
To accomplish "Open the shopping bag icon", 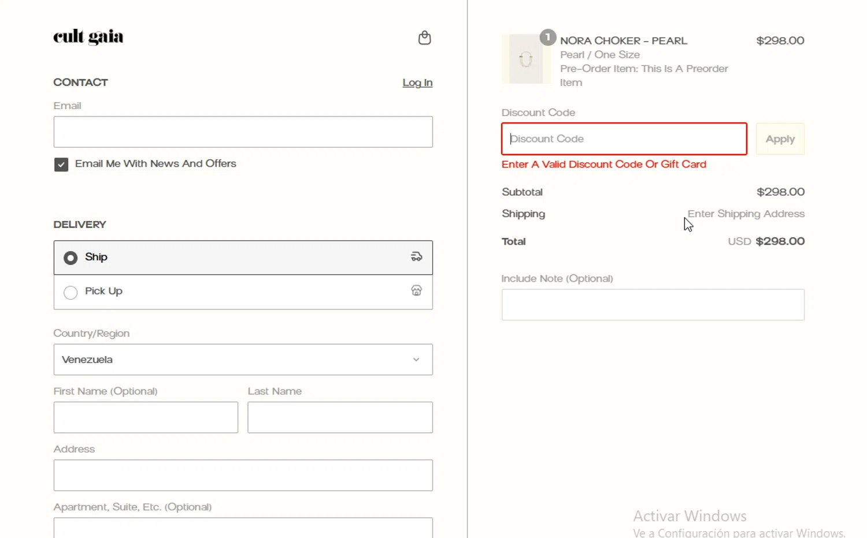I will (424, 38).
